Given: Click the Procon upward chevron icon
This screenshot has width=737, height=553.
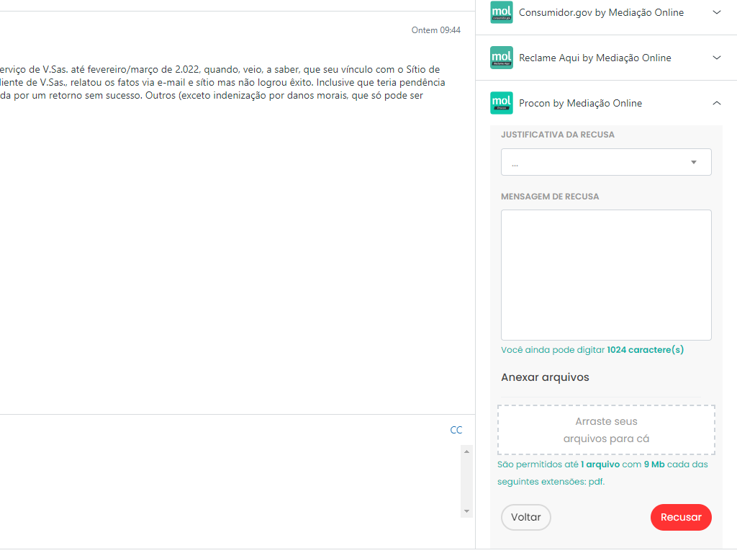Looking at the screenshot, I should [x=717, y=102].
